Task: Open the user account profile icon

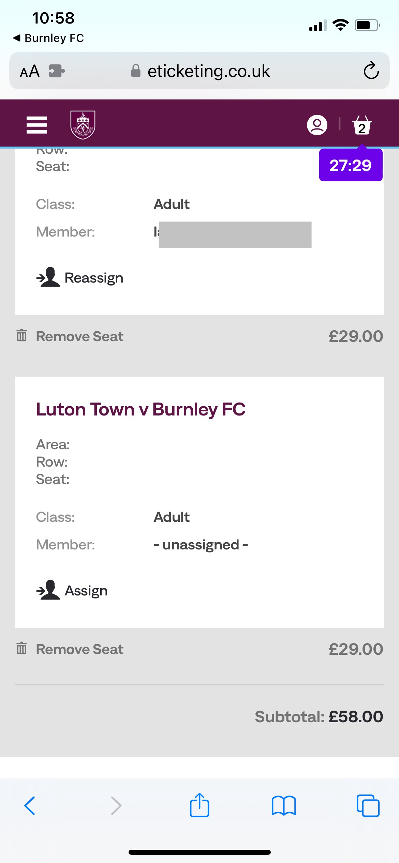Action: point(317,125)
